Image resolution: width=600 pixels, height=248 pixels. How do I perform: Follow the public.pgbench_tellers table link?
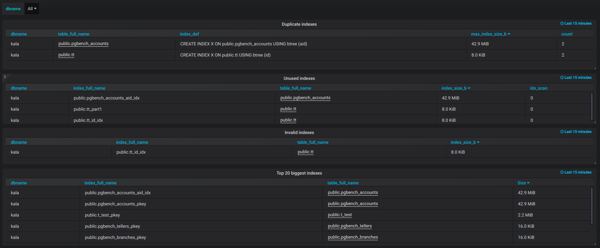[x=350, y=226]
